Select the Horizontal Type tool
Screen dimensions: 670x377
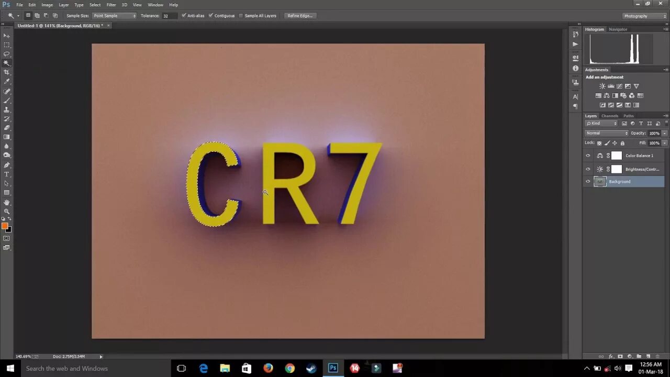[7, 174]
